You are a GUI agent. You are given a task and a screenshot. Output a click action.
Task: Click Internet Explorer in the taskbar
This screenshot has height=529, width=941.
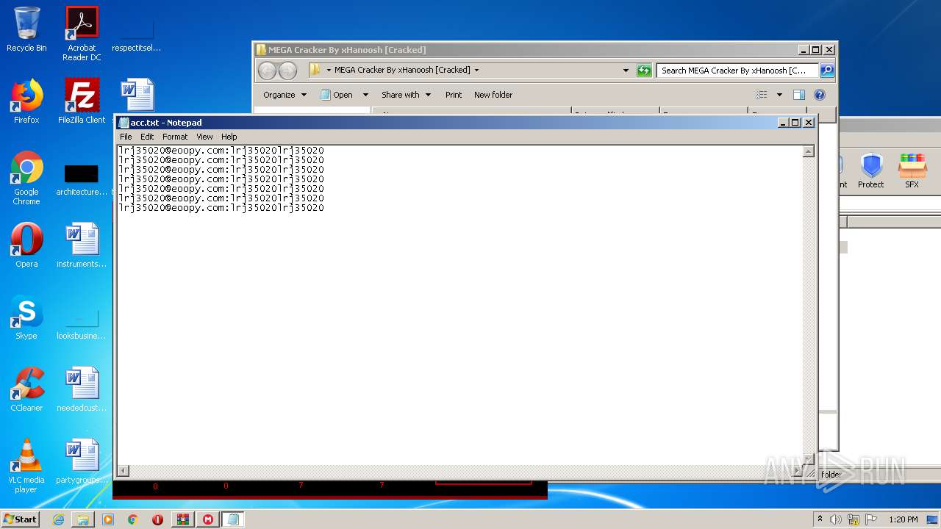(x=58, y=519)
